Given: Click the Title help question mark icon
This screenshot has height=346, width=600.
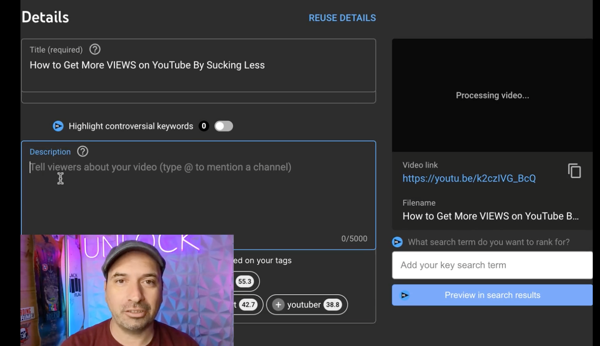Looking at the screenshot, I should [x=95, y=49].
